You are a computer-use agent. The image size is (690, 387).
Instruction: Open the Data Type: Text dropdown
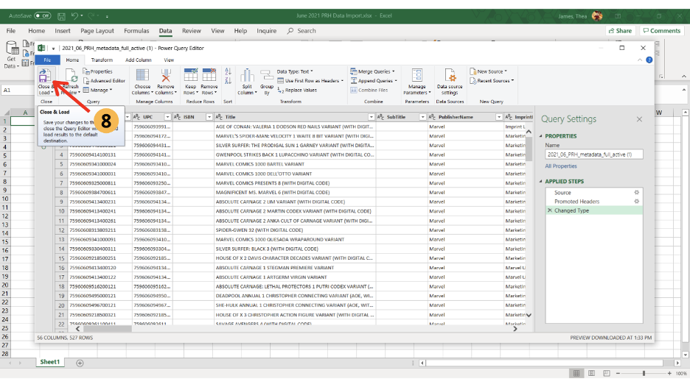[x=295, y=71]
